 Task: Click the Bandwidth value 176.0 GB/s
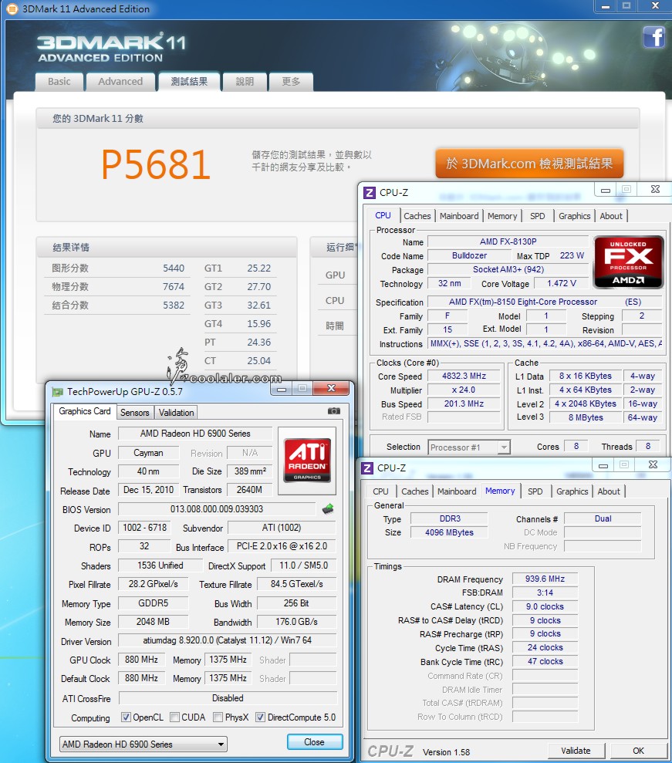click(296, 622)
